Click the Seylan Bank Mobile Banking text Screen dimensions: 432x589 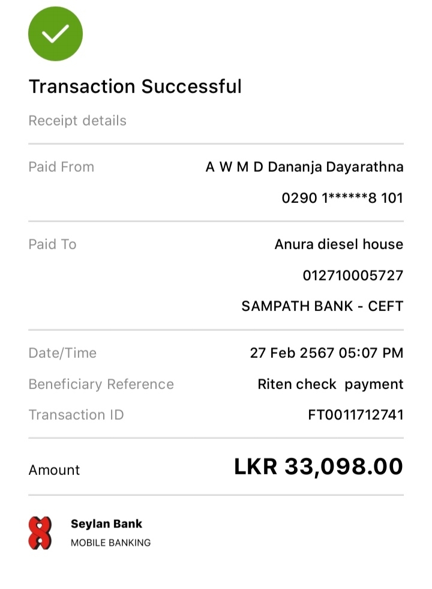tap(110, 533)
